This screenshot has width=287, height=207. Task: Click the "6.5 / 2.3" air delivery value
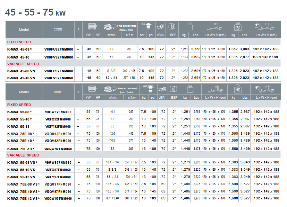tap(112, 177)
